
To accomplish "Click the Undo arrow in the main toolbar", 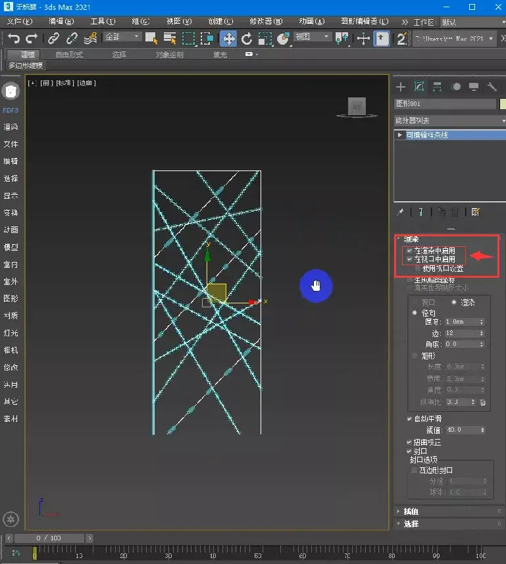I will tap(14, 38).
